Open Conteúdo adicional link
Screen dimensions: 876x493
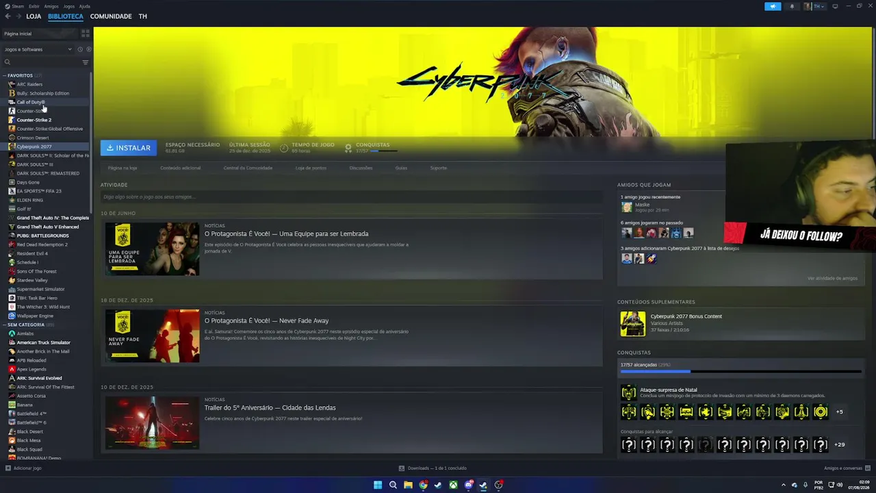point(181,168)
